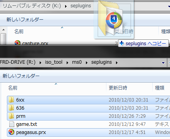Click game.txt date 2010/12/12 9:47
The image size is (170, 139).
pos(127,124)
